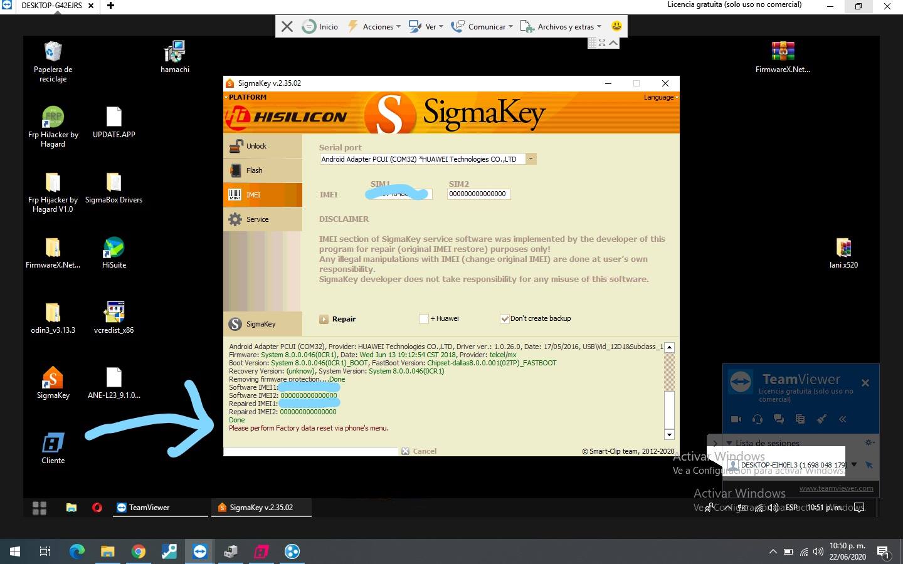Open local notification center icon
Image resolution: width=903 pixels, height=564 pixels.
tap(884, 552)
